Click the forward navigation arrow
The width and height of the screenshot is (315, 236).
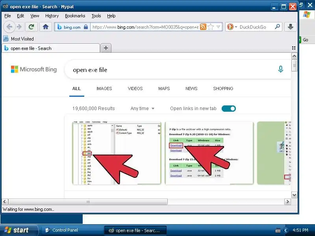click(19, 27)
